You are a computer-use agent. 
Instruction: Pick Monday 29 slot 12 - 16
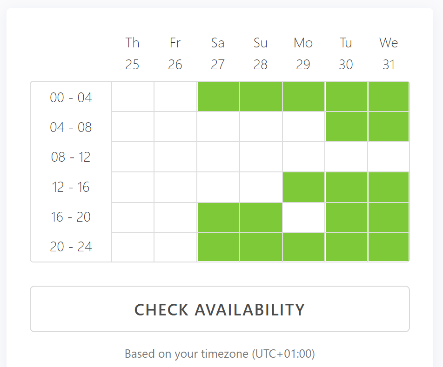point(303,187)
